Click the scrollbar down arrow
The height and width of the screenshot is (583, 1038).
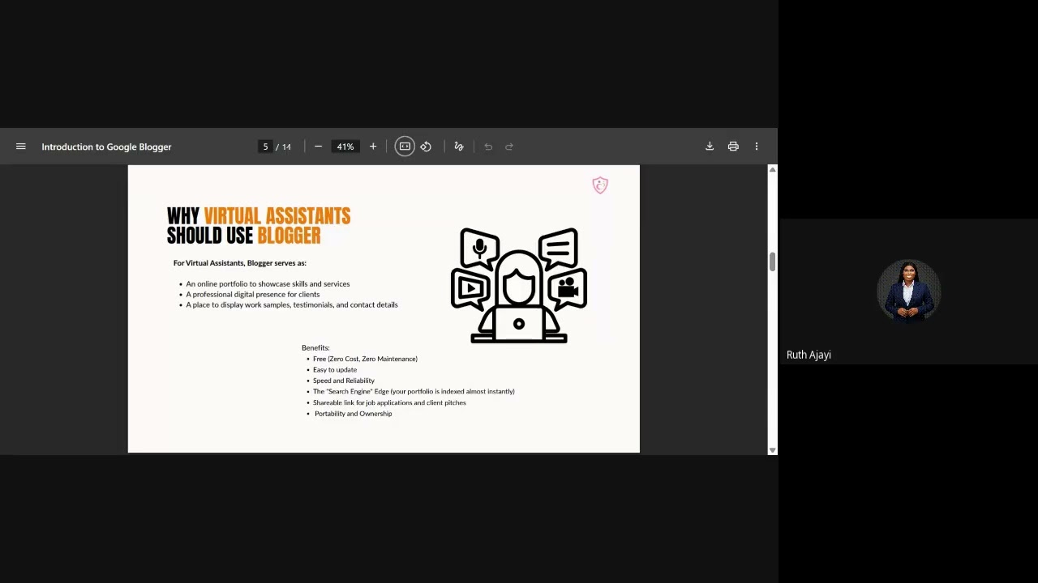point(772,450)
